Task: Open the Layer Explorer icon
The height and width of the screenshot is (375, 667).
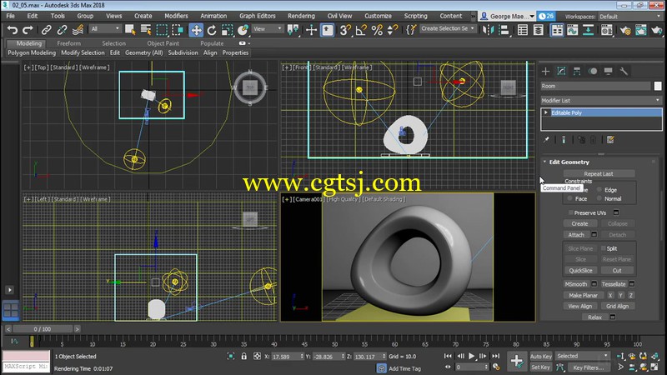Action: [x=538, y=30]
